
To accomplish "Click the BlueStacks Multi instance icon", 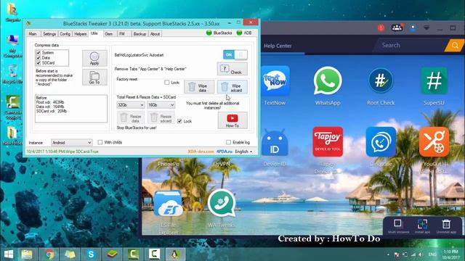I will coord(398,223).
